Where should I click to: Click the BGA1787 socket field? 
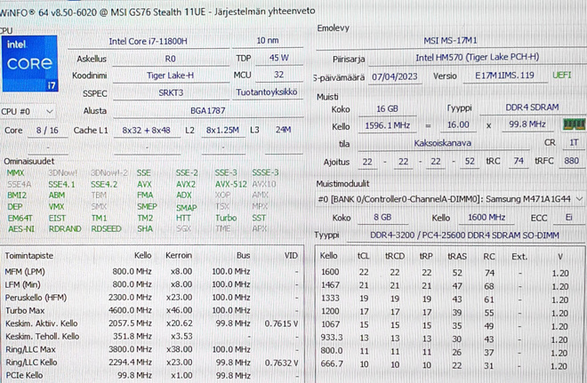pos(208,111)
